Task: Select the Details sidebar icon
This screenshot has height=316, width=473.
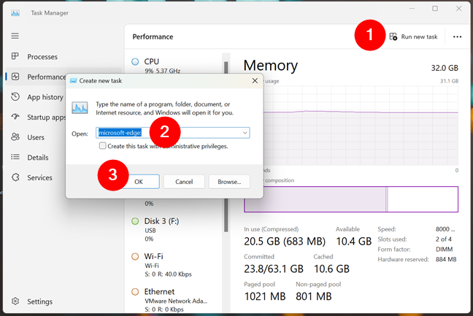Action: click(x=15, y=158)
